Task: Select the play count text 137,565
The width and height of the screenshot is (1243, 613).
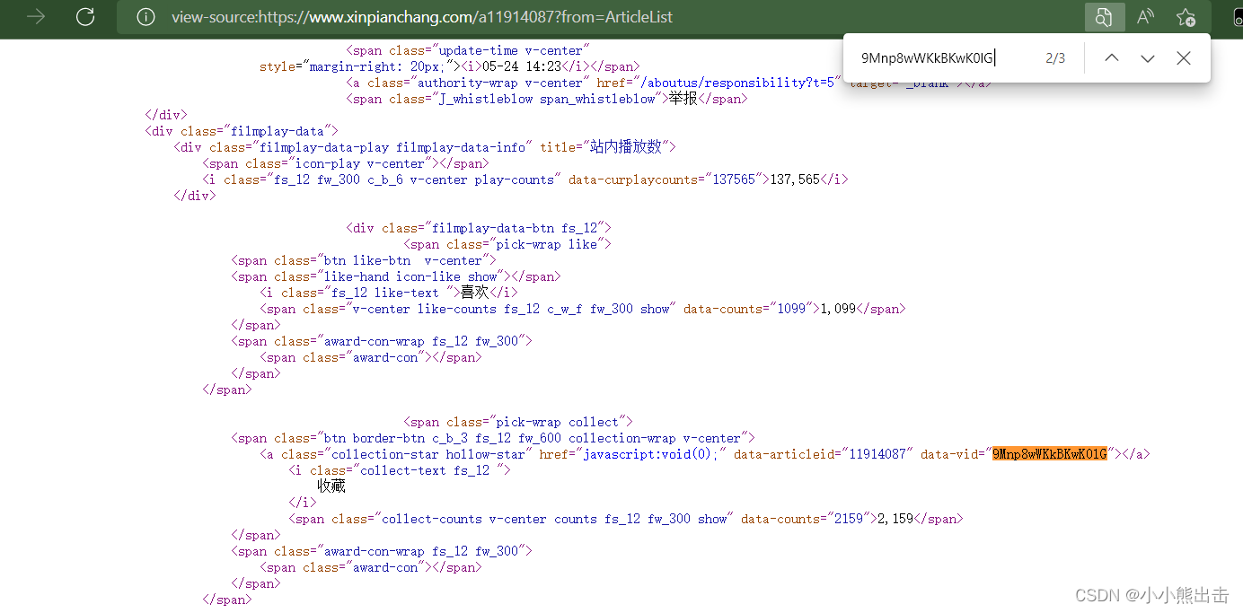Action: tap(795, 180)
